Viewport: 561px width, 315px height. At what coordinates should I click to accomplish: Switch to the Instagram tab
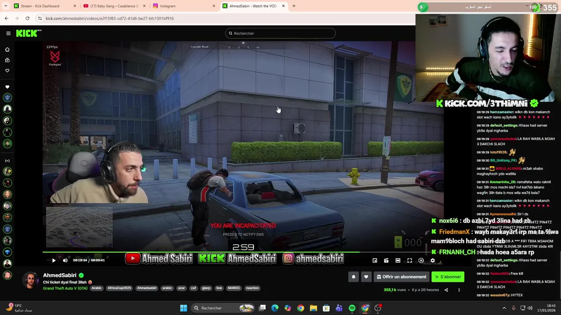[184, 6]
